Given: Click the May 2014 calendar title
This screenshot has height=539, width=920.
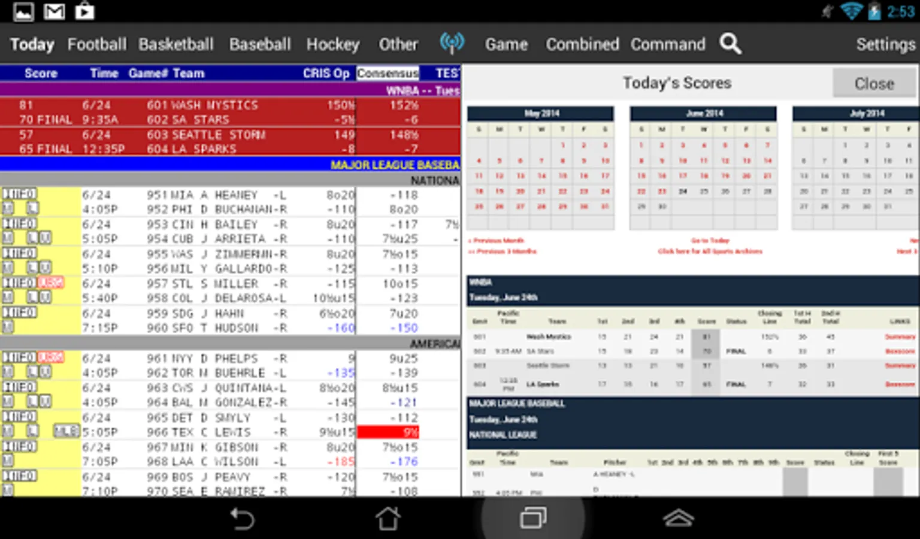Looking at the screenshot, I should pos(541,113).
